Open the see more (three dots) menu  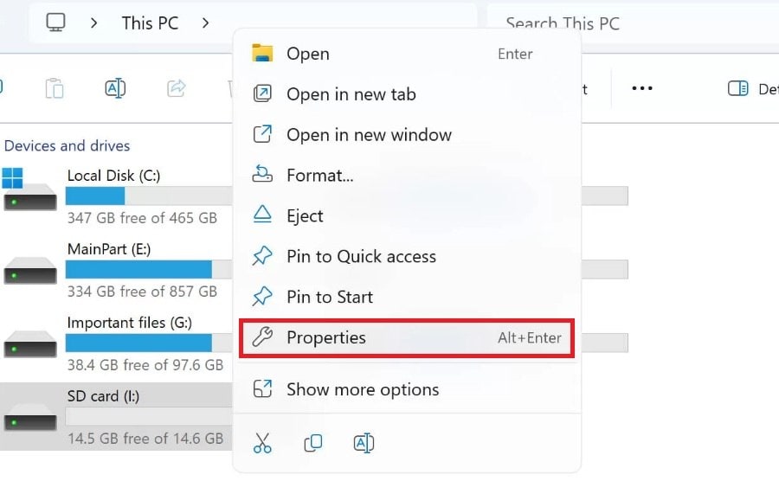pos(641,88)
